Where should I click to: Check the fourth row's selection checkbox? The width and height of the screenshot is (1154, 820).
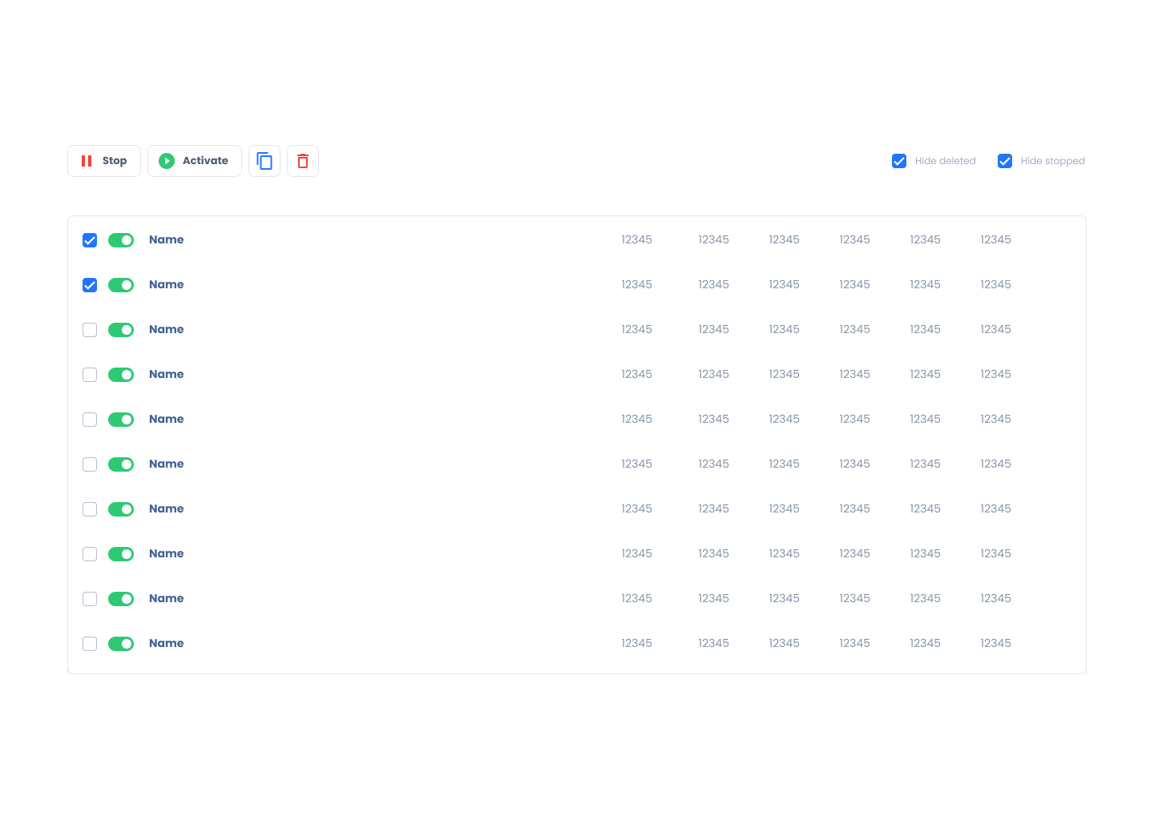[90, 375]
